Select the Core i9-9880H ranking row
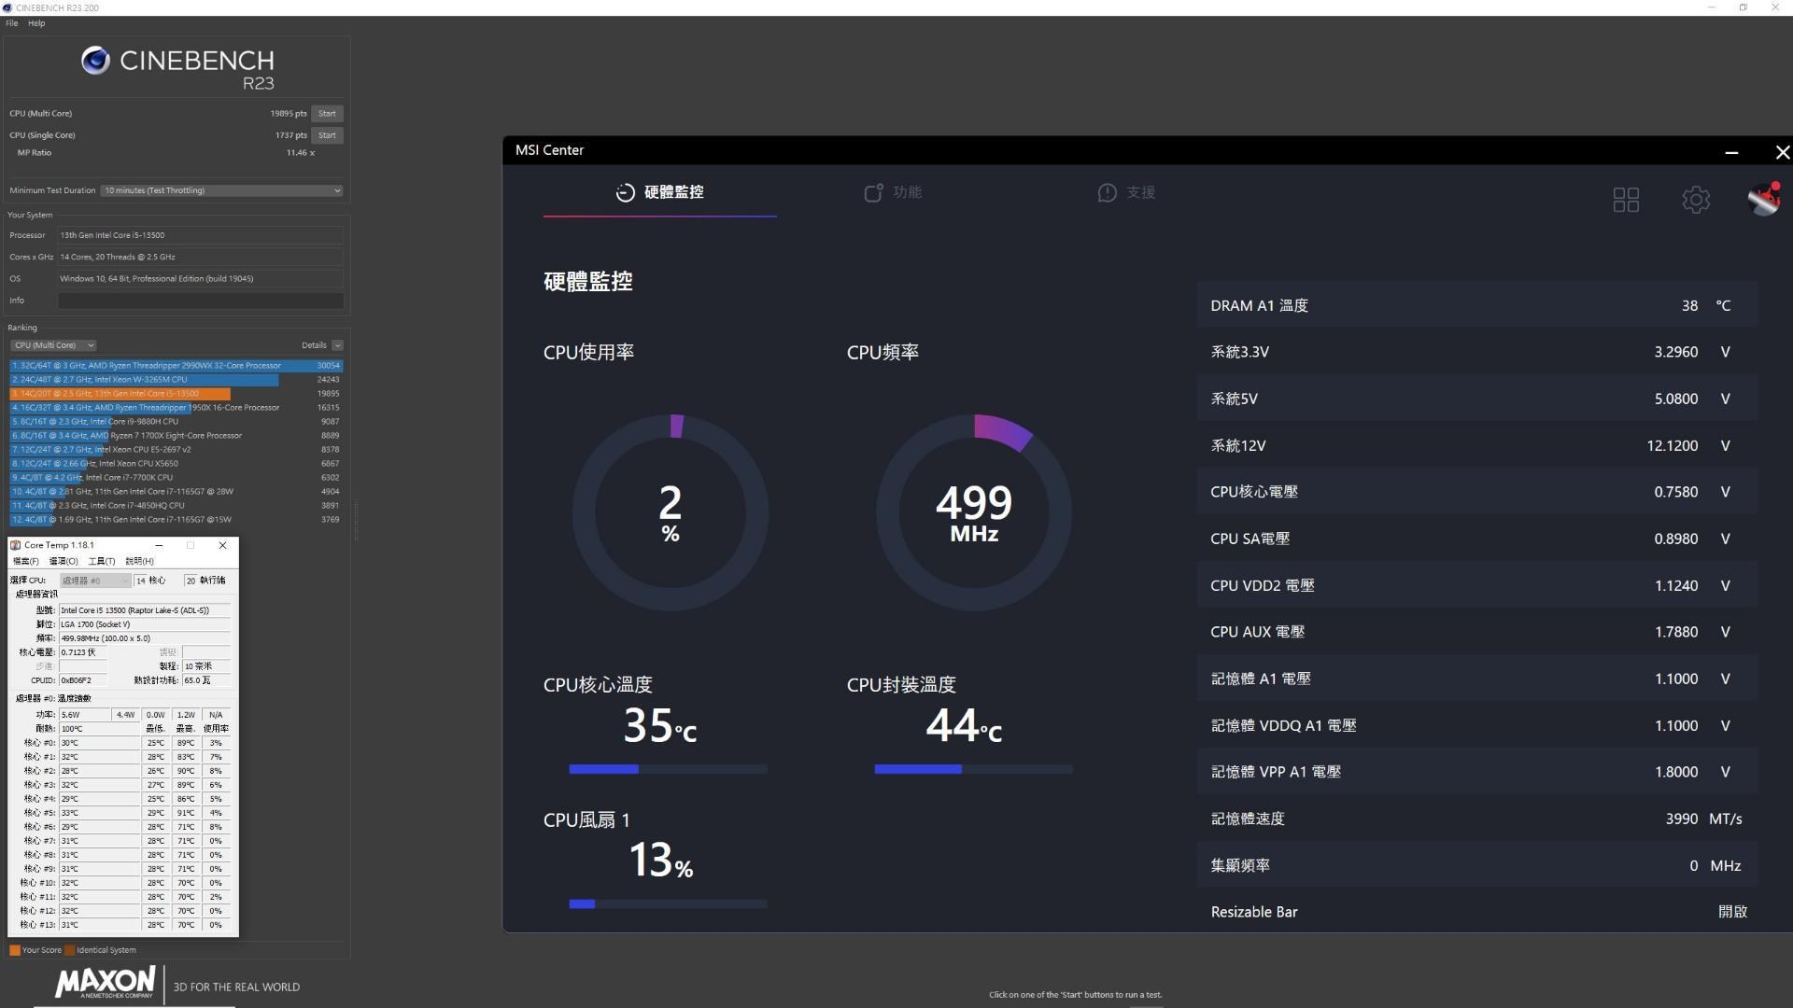The width and height of the screenshot is (1793, 1008). pyautogui.click(x=176, y=422)
